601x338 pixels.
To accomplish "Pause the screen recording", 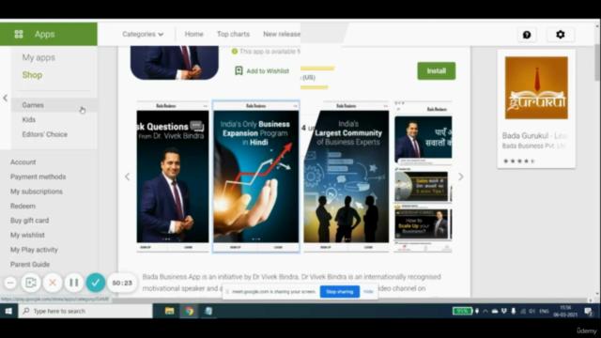I will point(74,283).
